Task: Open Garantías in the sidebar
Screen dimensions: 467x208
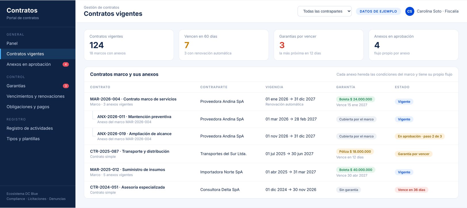Action: tap(38, 86)
